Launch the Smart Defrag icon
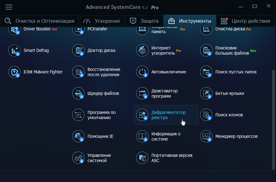Image resolution: width=276 pixels, height=182 pixels. point(14,50)
